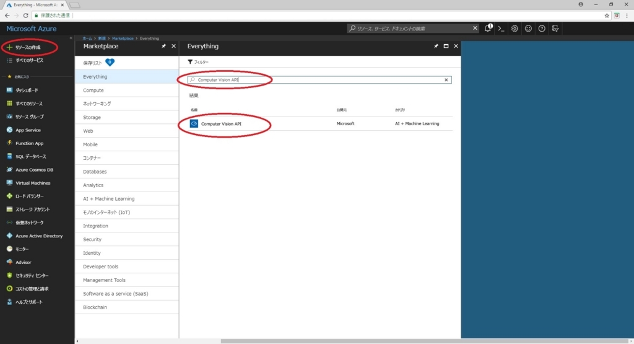
Task: Select Software as a service (SaaS)
Action: 126,293
